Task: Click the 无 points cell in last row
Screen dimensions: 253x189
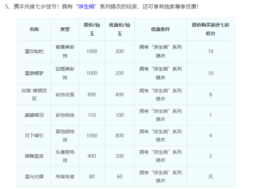Action: coord(210,177)
